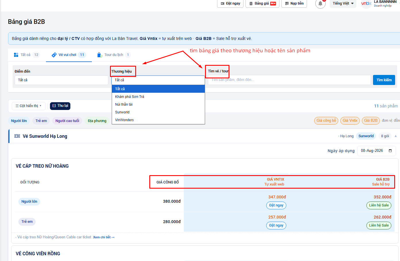Click the Tìm vé / tour search field

[x=289, y=80]
